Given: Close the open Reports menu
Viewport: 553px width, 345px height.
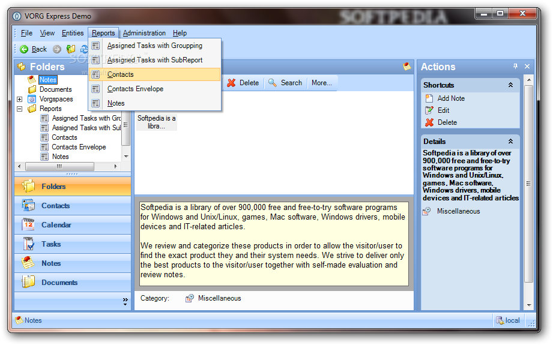Looking at the screenshot, I should (x=103, y=33).
